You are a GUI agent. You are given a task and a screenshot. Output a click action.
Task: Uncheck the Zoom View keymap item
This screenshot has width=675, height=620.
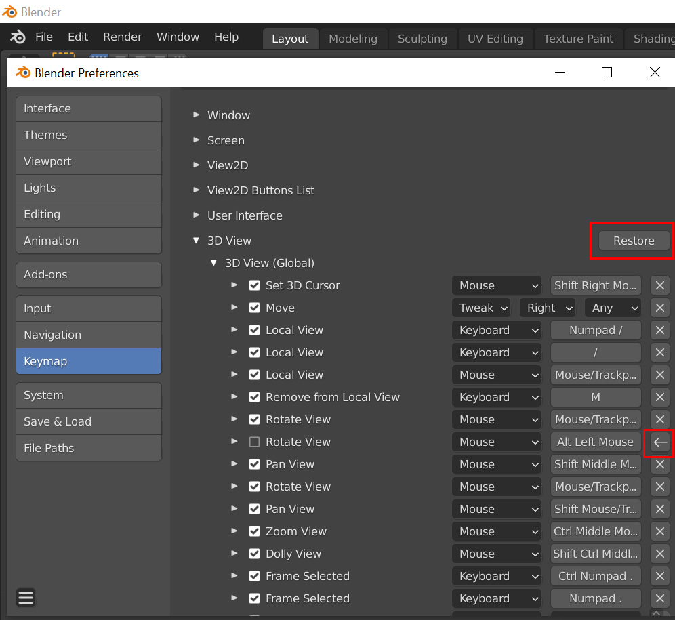[x=254, y=532]
